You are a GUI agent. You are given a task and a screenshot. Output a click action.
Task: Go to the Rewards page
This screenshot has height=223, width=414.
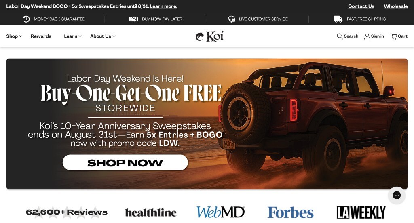[x=41, y=36]
